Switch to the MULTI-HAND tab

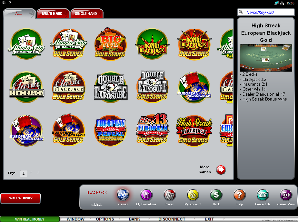coord(53,14)
